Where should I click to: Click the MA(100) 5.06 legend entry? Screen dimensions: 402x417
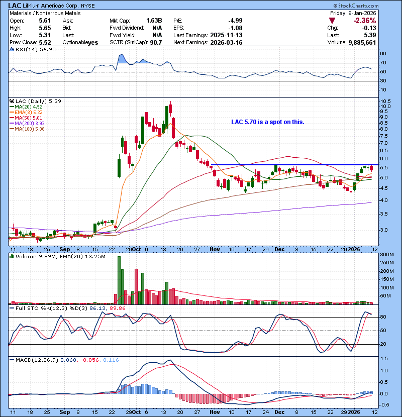tap(27, 129)
